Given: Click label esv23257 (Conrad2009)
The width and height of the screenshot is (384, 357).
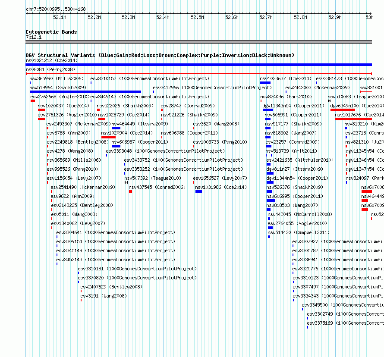Looking at the screenshot, I should tap(293, 142).
